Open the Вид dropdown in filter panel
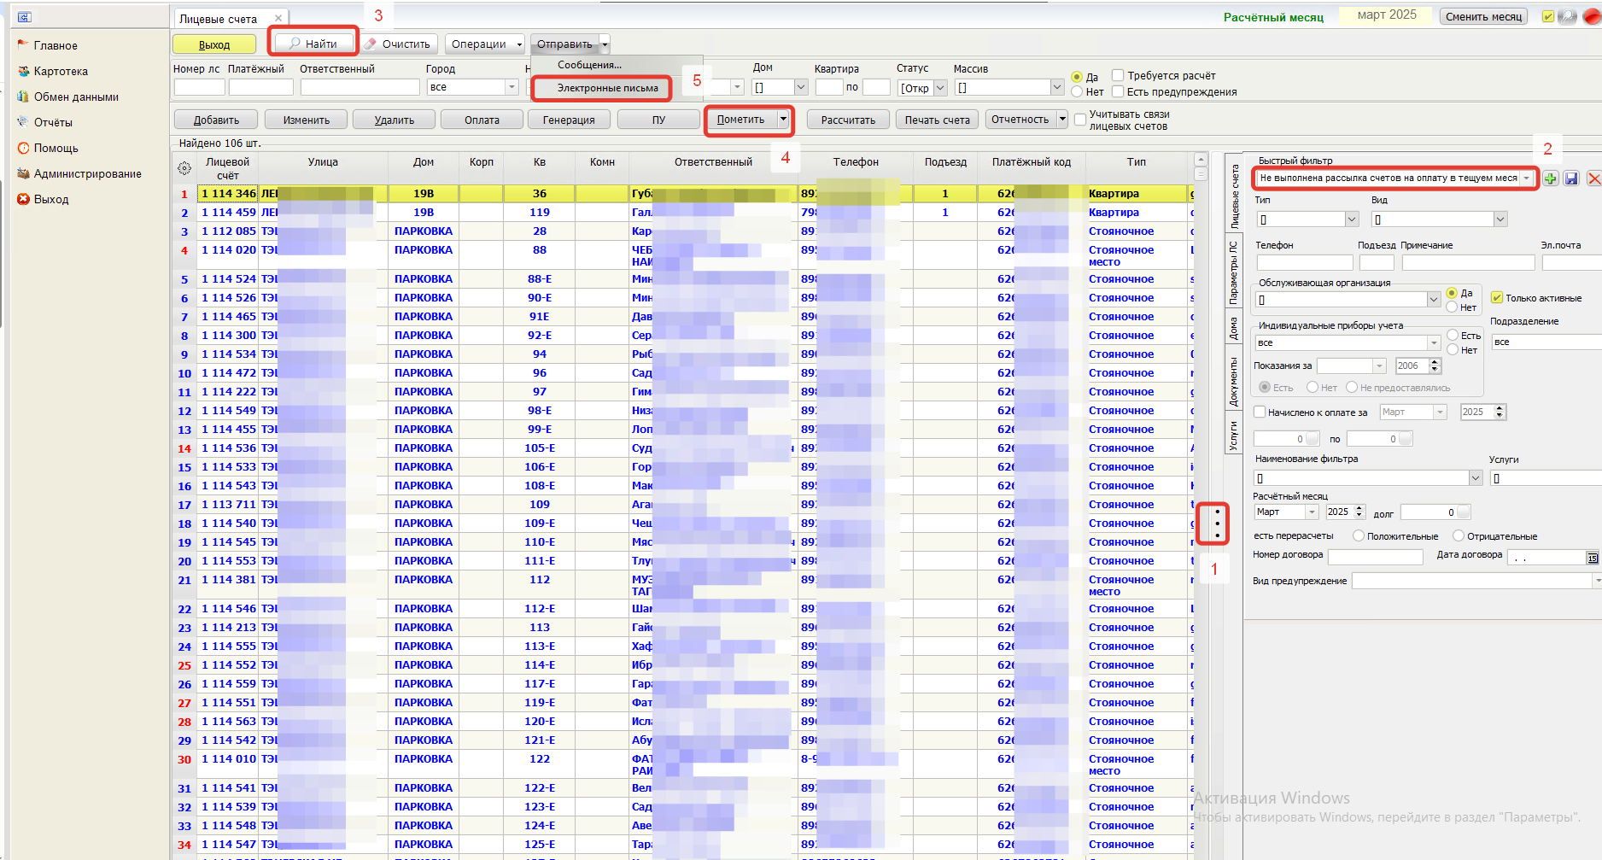 [x=1500, y=219]
